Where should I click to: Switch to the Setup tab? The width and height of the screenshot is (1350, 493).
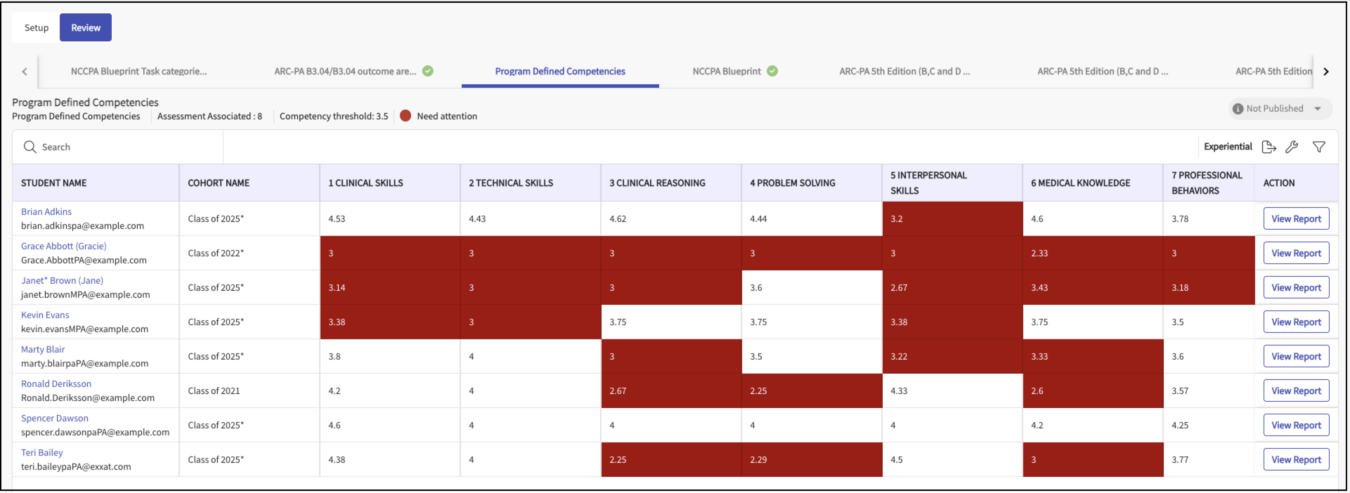pyautogui.click(x=36, y=28)
